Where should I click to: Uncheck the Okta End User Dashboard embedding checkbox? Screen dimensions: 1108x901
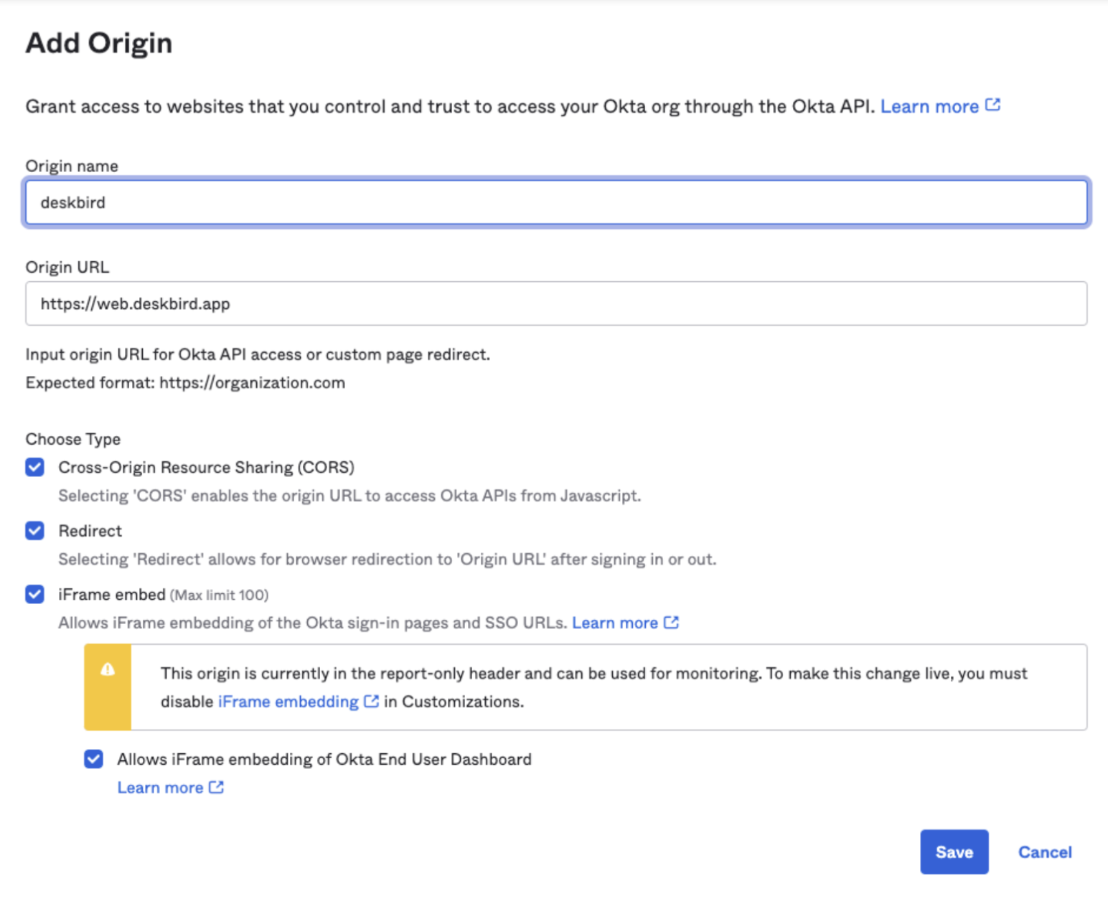(93, 759)
